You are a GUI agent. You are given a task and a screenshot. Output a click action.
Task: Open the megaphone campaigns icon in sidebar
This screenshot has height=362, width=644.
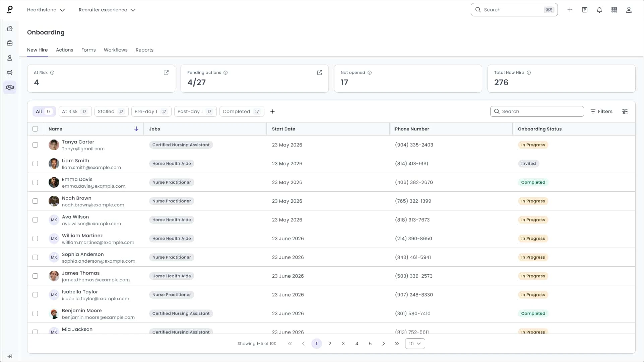(x=10, y=73)
